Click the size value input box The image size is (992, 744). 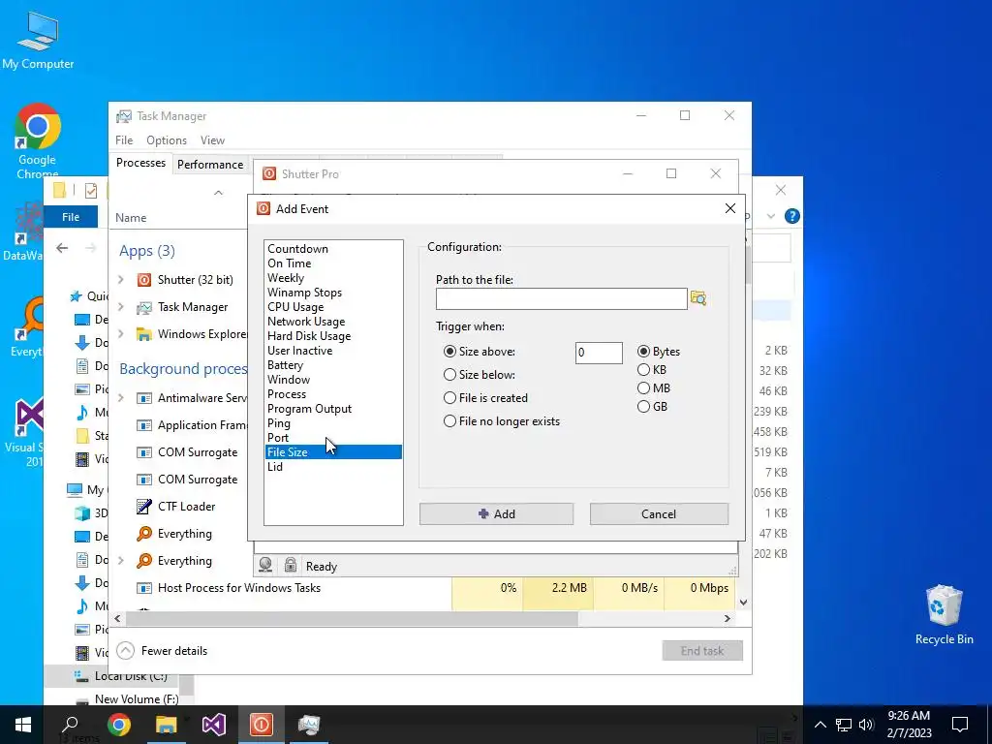click(599, 353)
